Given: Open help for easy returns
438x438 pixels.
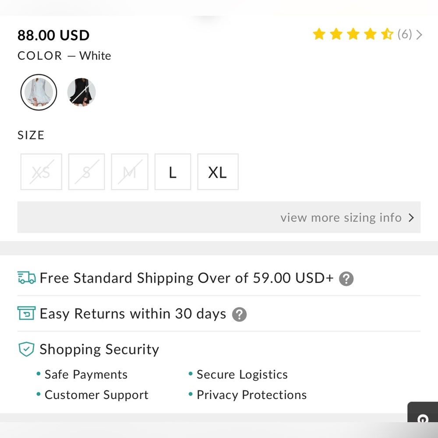Looking at the screenshot, I should pyautogui.click(x=239, y=314).
